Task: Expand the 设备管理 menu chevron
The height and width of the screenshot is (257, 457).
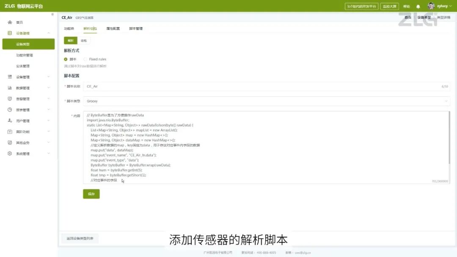Action: [49, 77]
